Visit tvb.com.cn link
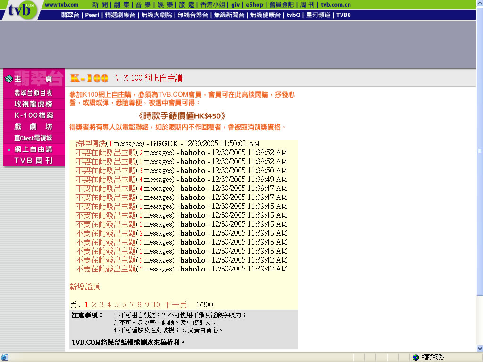The height and width of the screenshot is (362, 483). click(336, 5)
